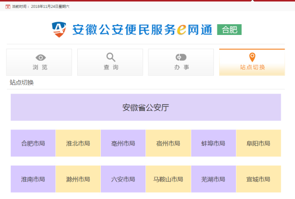Choose the 马鞍山市局 tile
This screenshot has width=295, height=199.
[168, 179]
